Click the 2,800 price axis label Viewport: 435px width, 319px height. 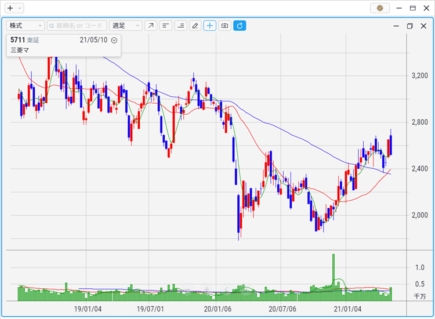point(420,122)
